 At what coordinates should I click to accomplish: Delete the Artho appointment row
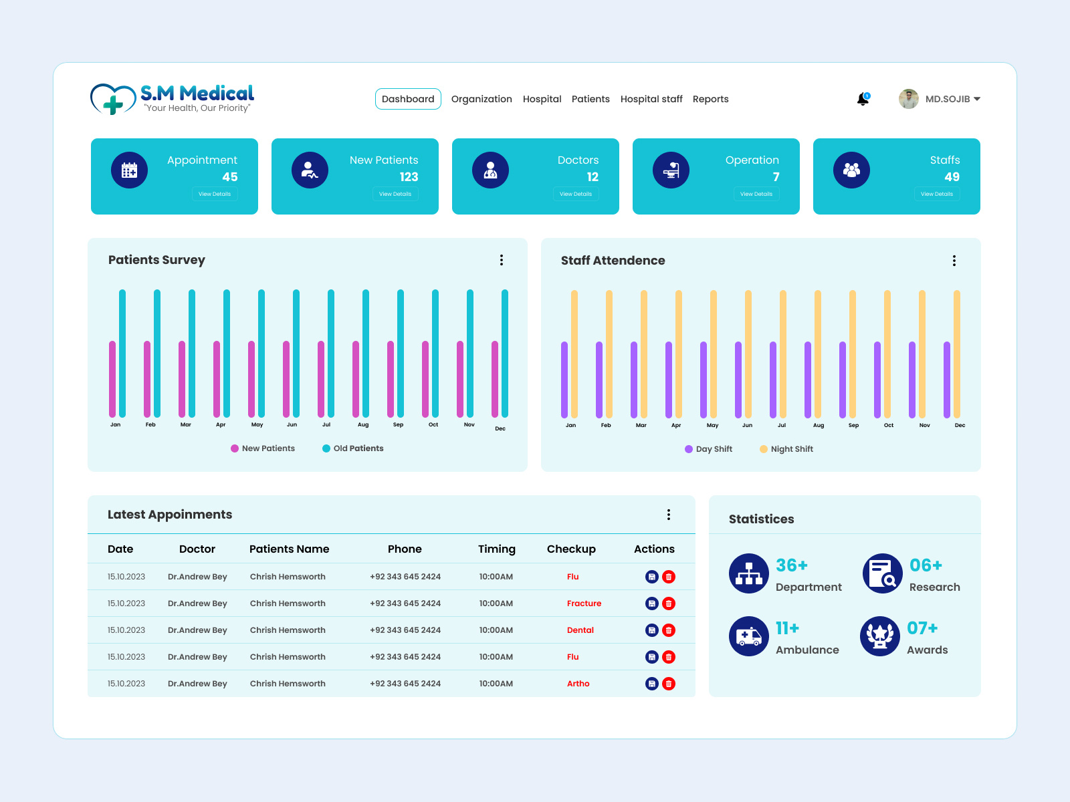[x=669, y=684]
